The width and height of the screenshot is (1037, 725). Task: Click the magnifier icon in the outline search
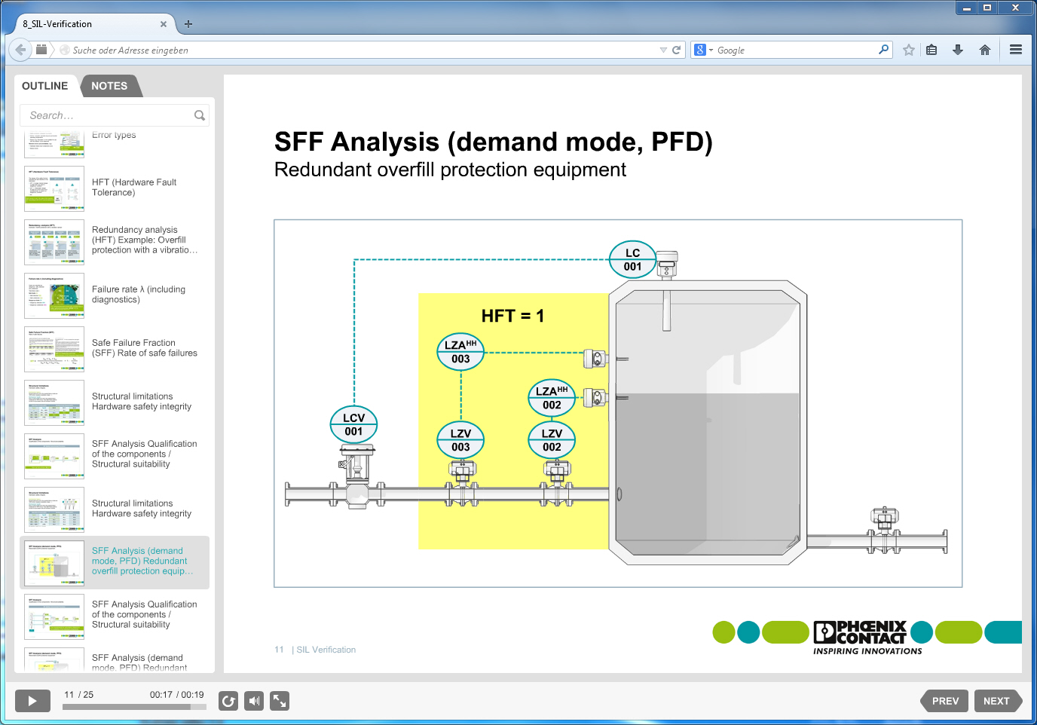coord(199,115)
